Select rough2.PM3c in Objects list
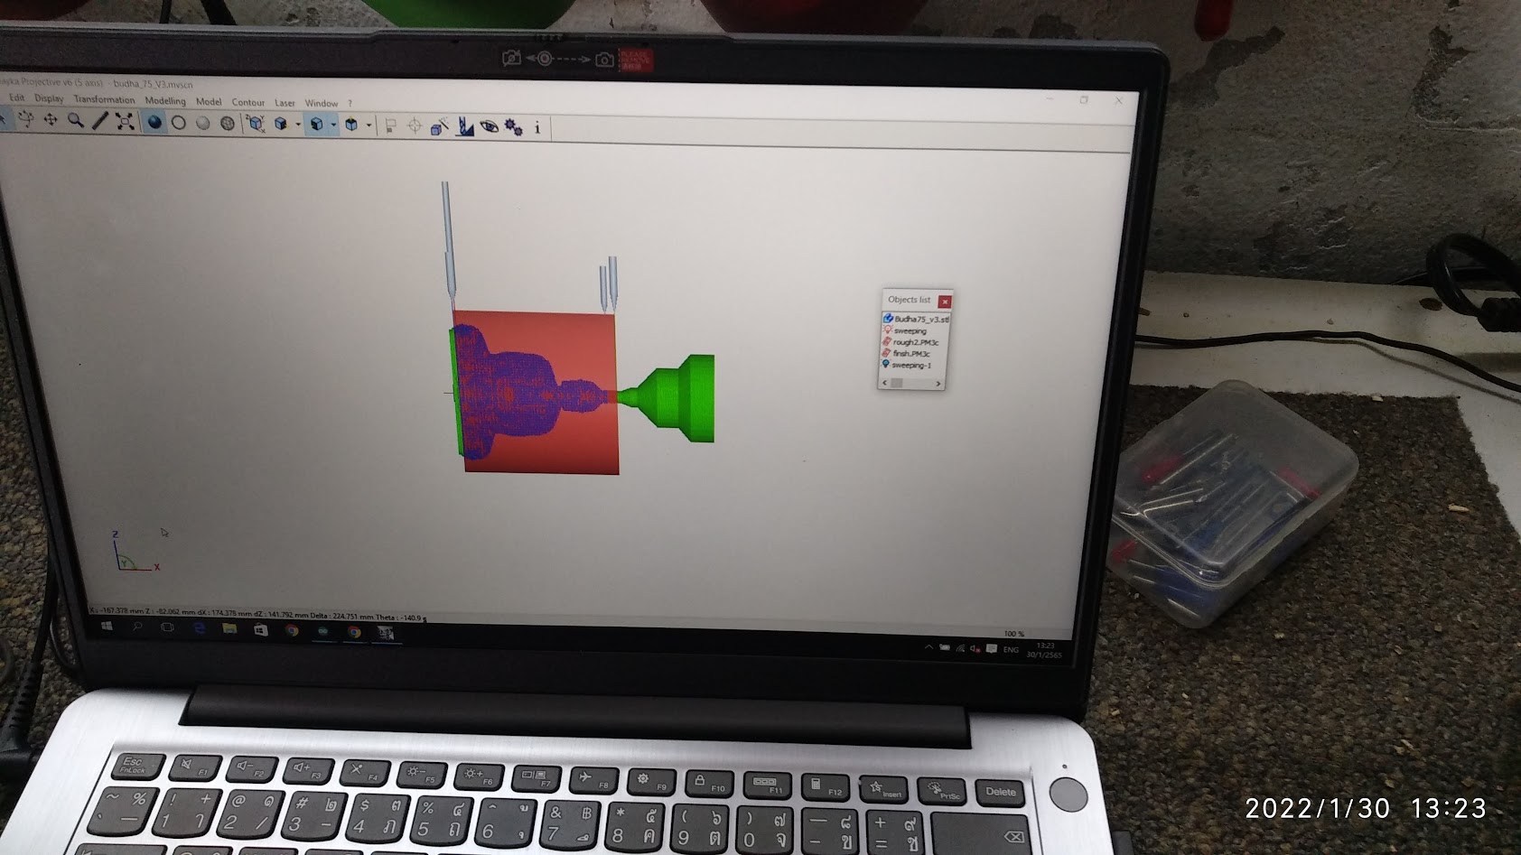The width and height of the screenshot is (1521, 855). (910, 342)
